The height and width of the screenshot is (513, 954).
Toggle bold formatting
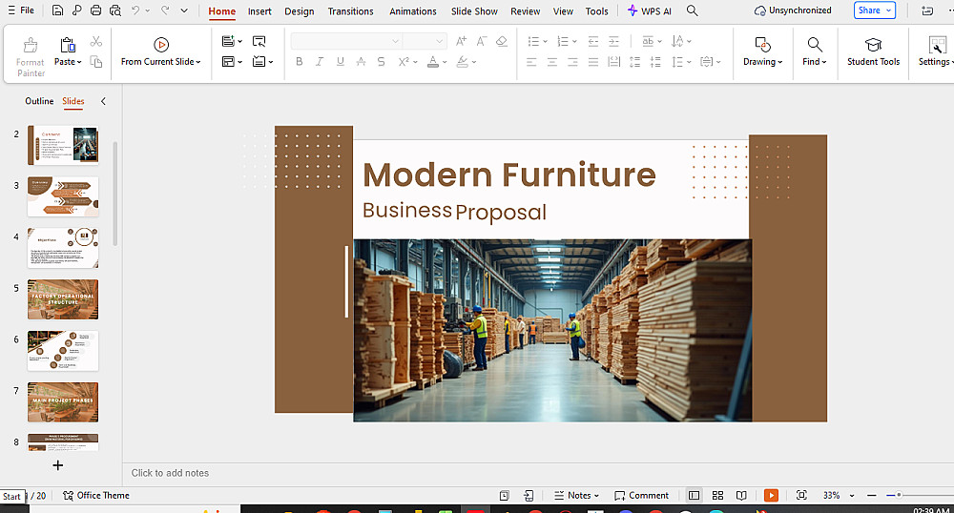click(x=299, y=62)
